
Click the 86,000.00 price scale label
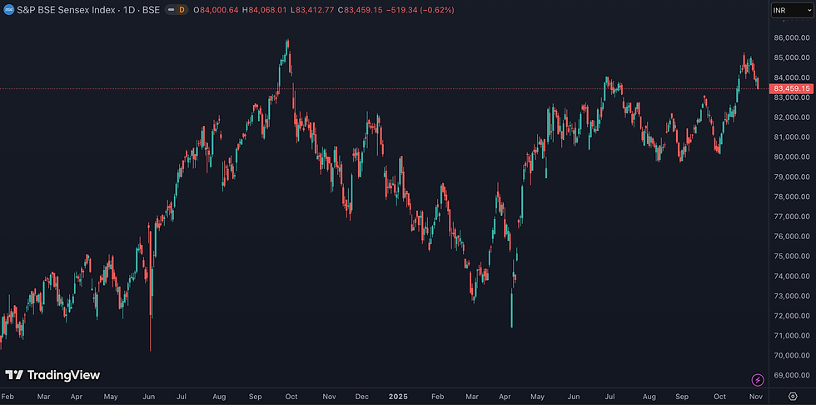pos(792,38)
